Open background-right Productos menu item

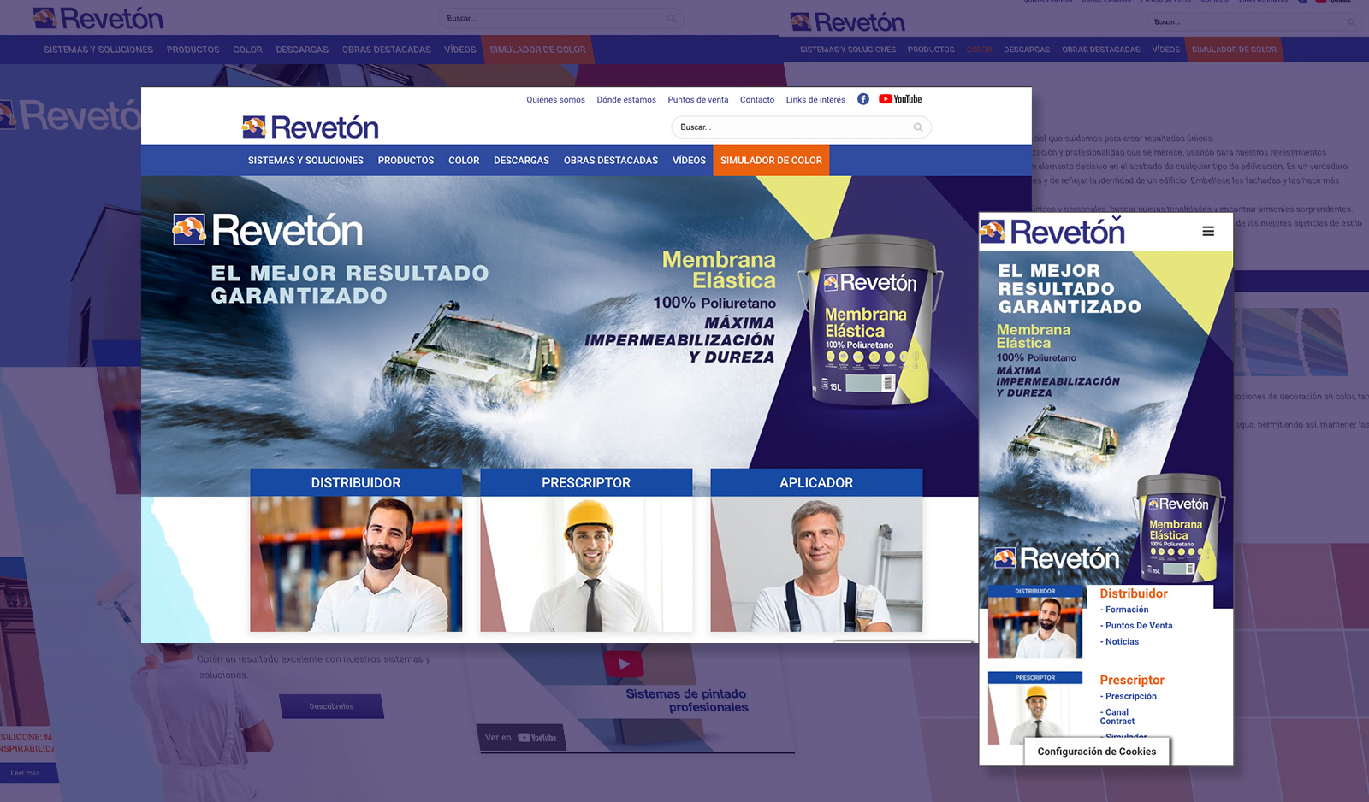click(x=931, y=50)
